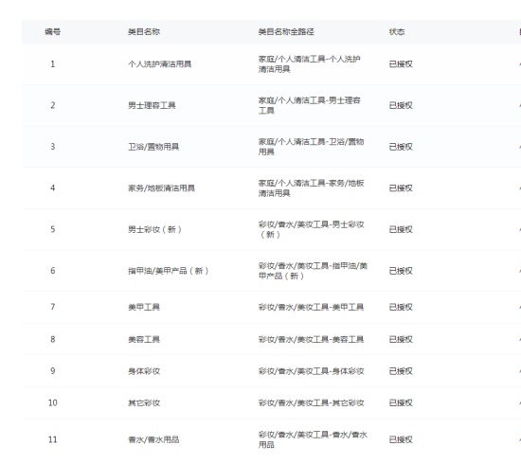Select the 家务/地板清洁用具 category name
Viewport: 521px width, 464px height.
coord(161,188)
